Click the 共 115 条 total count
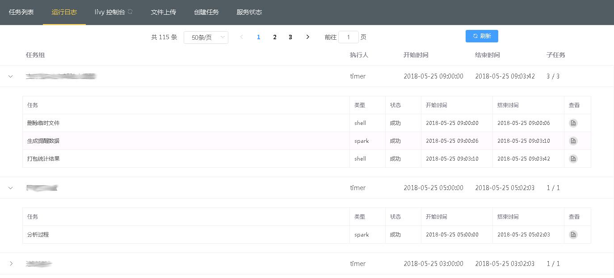 [x=164, y=37]
